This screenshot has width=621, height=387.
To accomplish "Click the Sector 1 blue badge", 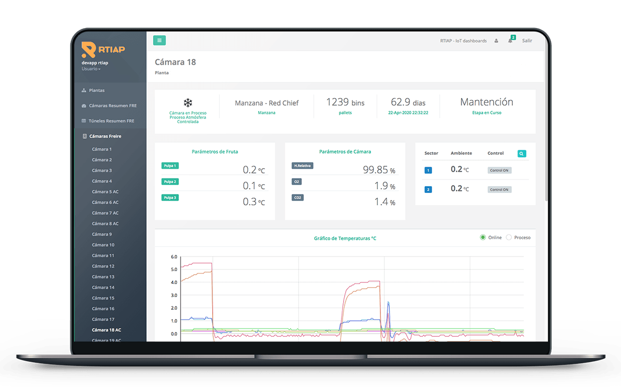I will coord(428,170).
